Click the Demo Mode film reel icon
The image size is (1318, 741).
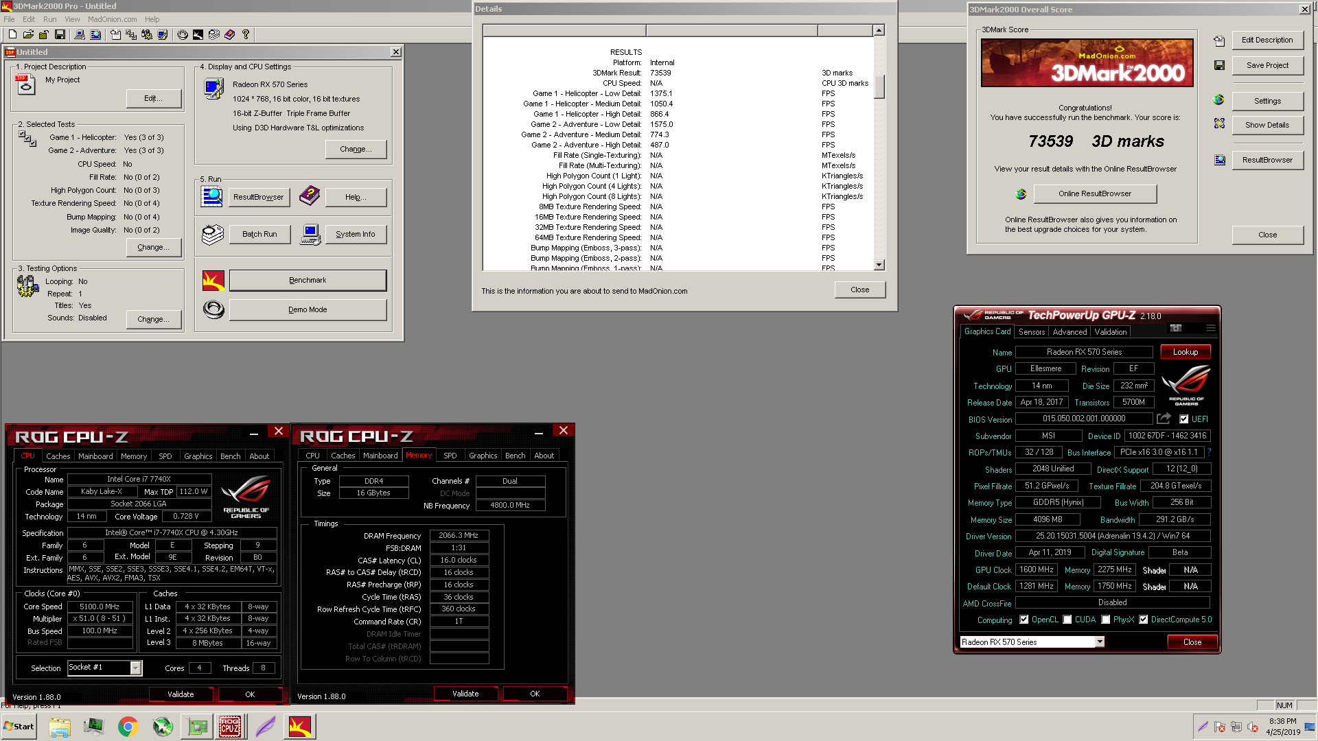tap(213, 310)
